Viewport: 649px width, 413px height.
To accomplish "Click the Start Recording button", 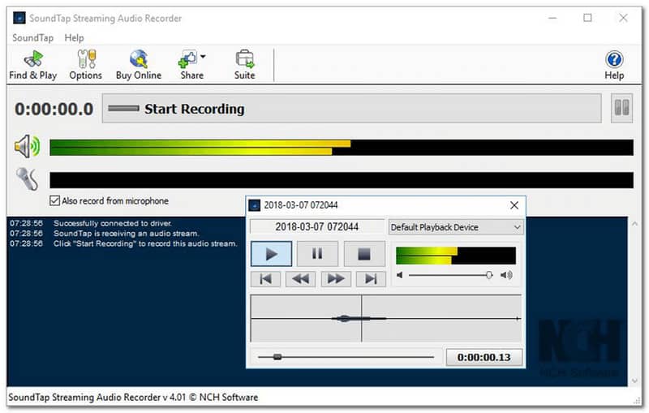I will pos(352,109).
